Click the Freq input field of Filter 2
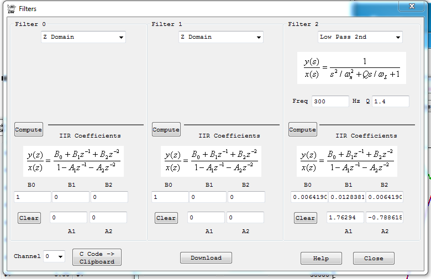 [330, 102]
